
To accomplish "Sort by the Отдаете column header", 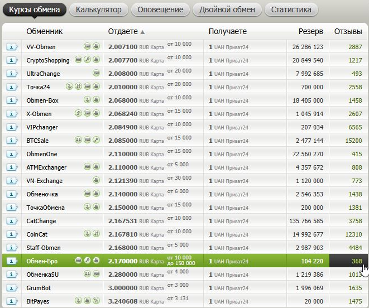I will 126,31.
